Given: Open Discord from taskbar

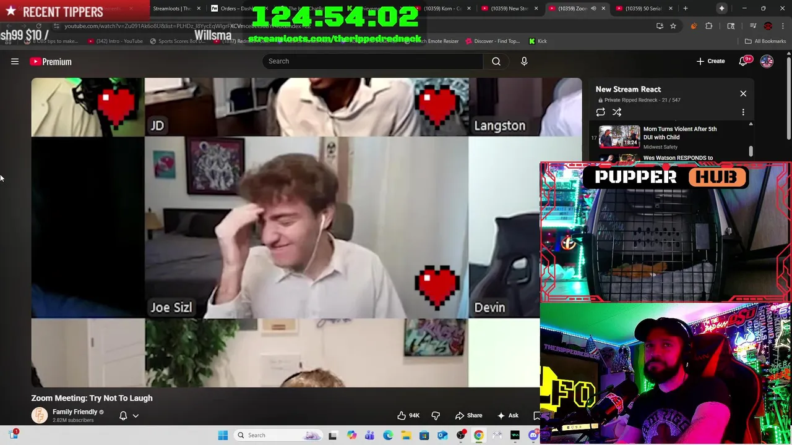Looking at the screenshot, I should [x=533, y=435].
